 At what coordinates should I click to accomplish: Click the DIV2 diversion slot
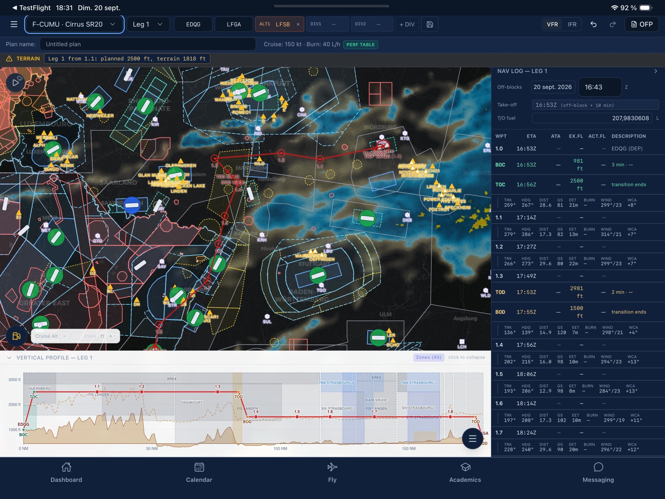pos(371,24)
